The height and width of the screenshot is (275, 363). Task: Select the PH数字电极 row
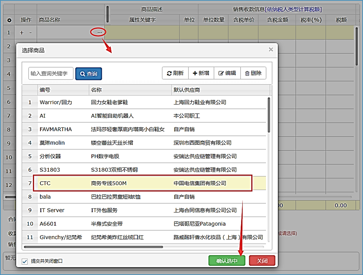[x=144, y=156]
